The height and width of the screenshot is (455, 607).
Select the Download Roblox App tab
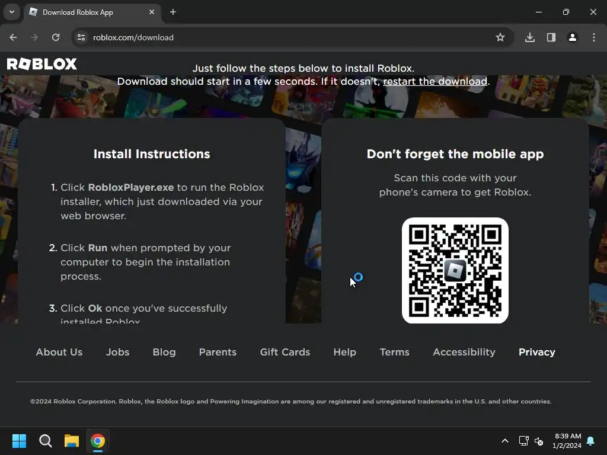coord(93,12)
